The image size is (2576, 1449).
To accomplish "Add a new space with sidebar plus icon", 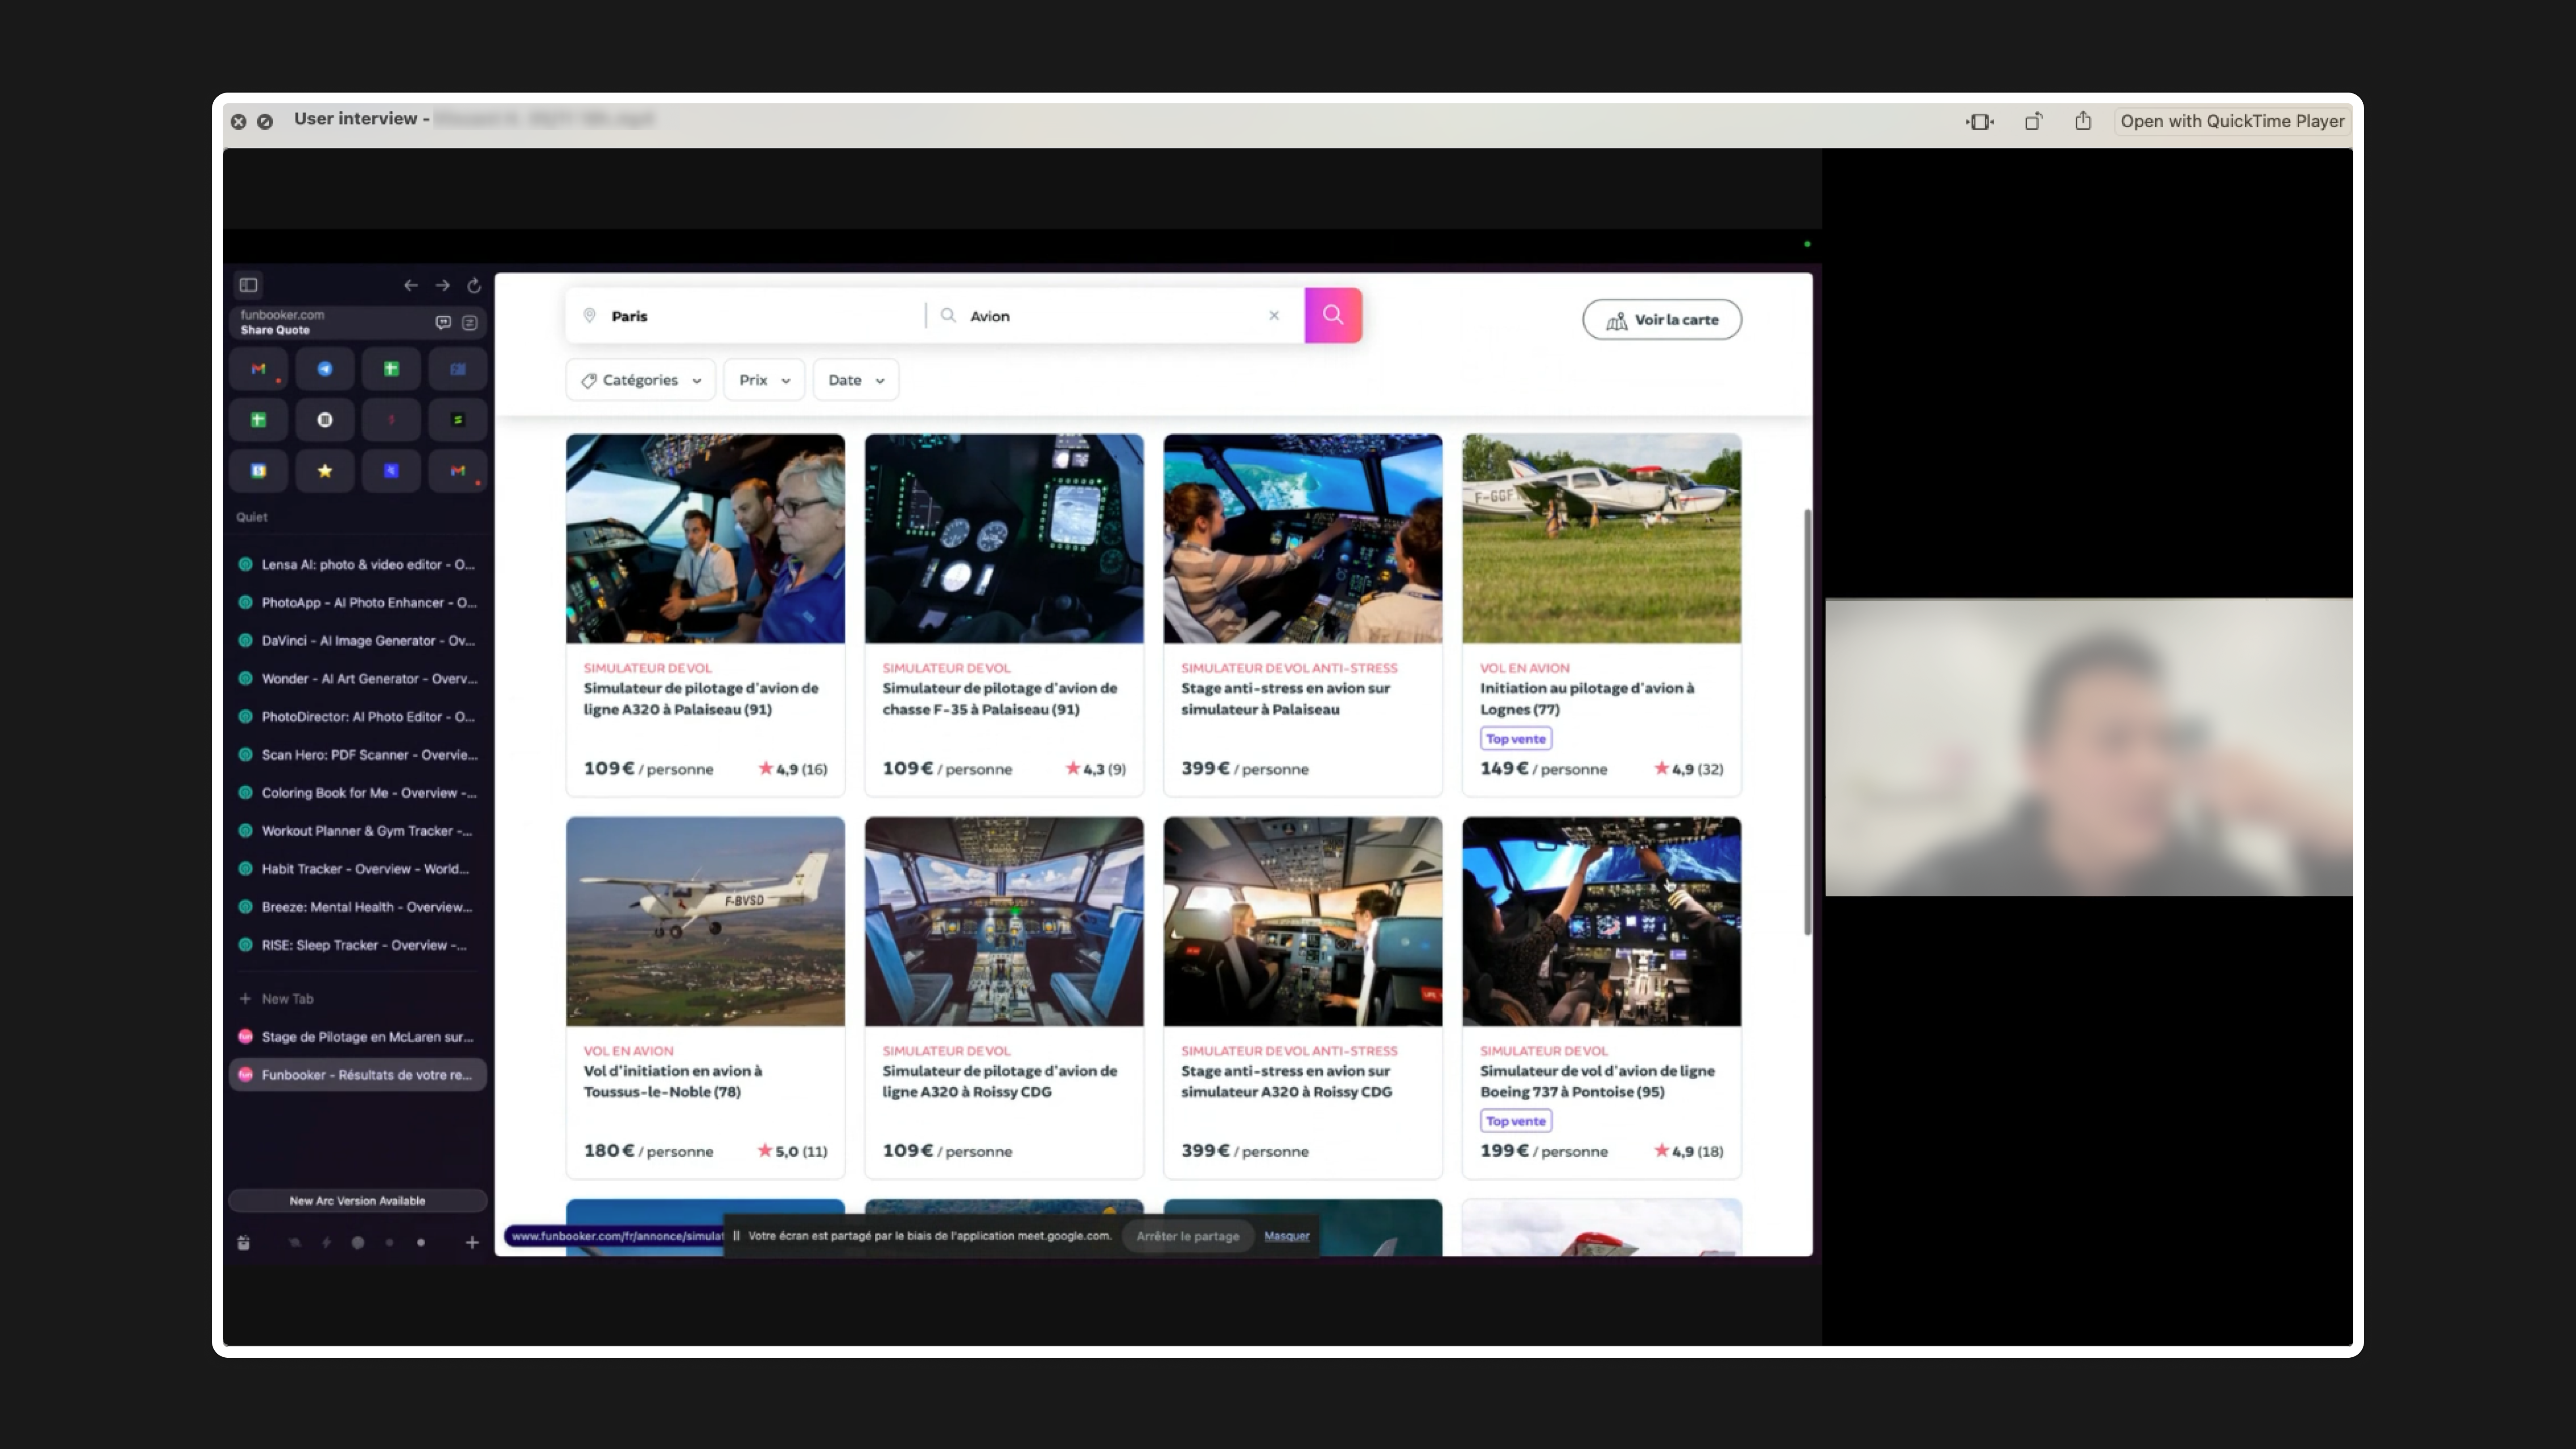I will coord(472,1243).
